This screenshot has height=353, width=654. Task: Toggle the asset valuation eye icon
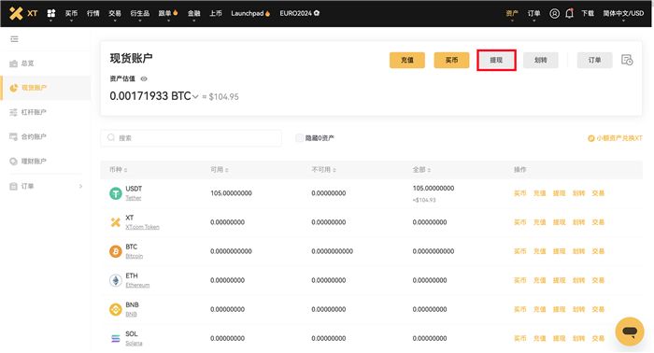pos(144,78)
